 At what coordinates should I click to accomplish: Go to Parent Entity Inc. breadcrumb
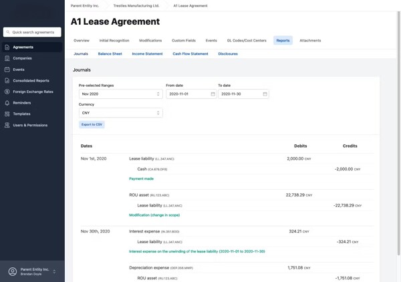click(85, 5)
